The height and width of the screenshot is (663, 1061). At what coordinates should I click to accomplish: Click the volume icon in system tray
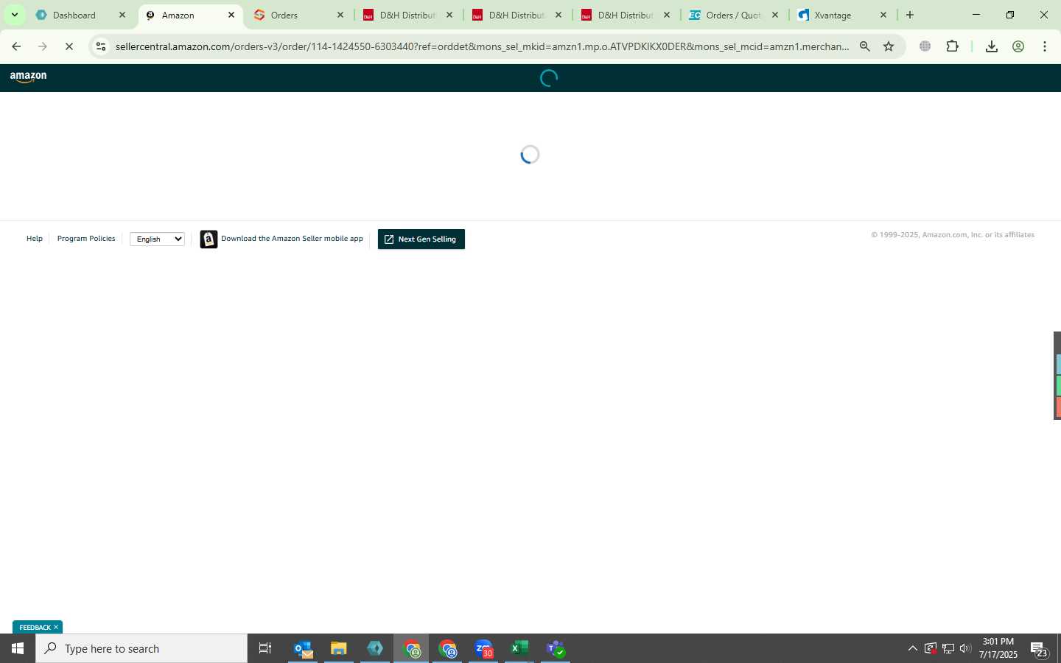click(965, 649)
